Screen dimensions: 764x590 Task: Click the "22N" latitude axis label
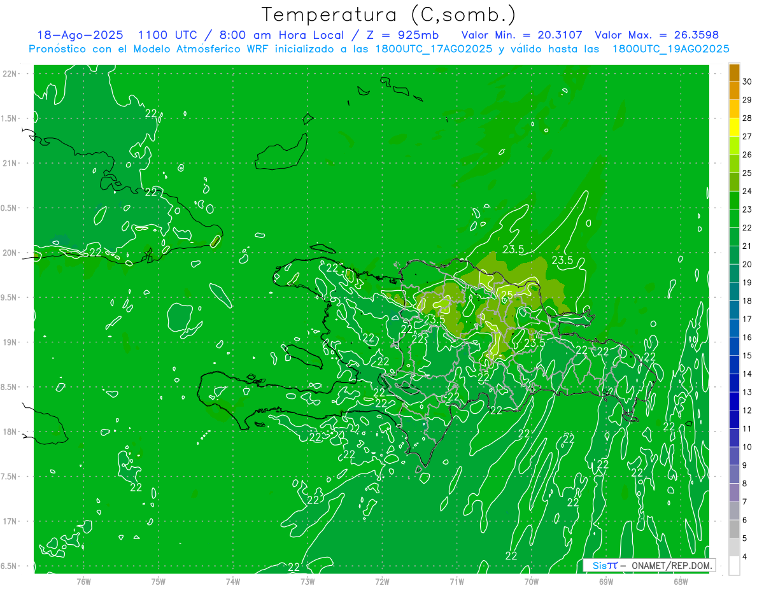click(10, 74)
